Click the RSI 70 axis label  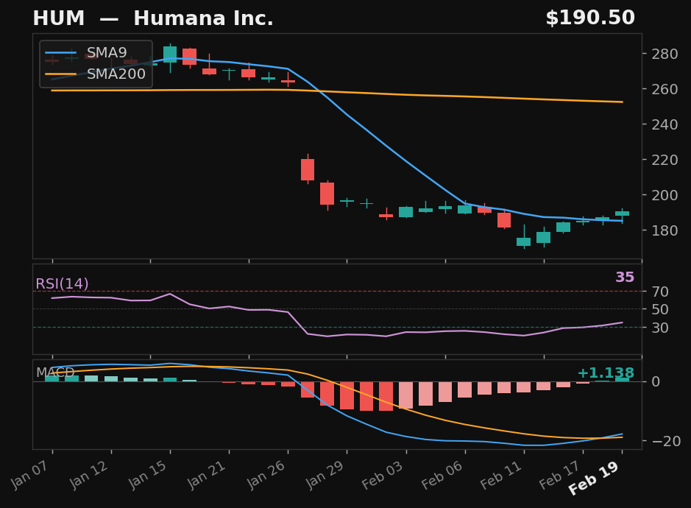tap(660, 292)
